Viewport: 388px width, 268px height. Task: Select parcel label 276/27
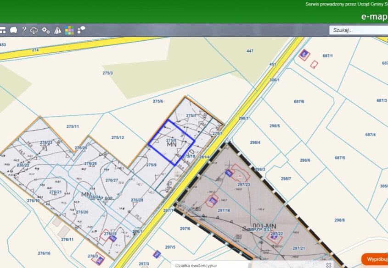(112, 180)
